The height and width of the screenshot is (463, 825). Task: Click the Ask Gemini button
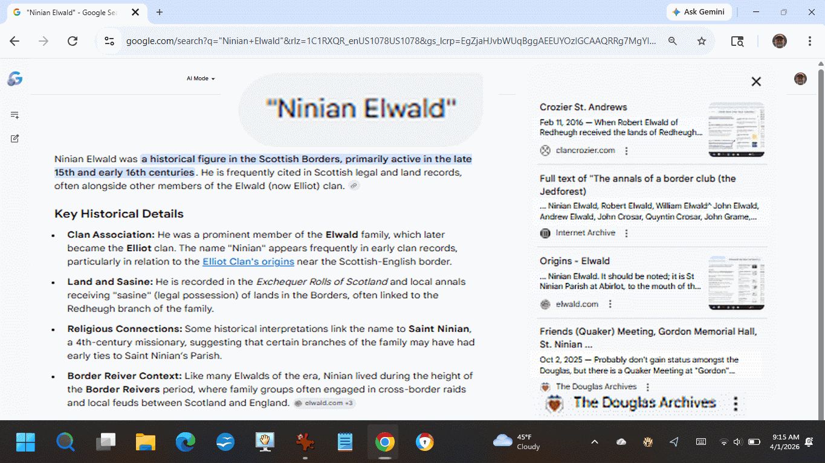(x=699, y=12)
